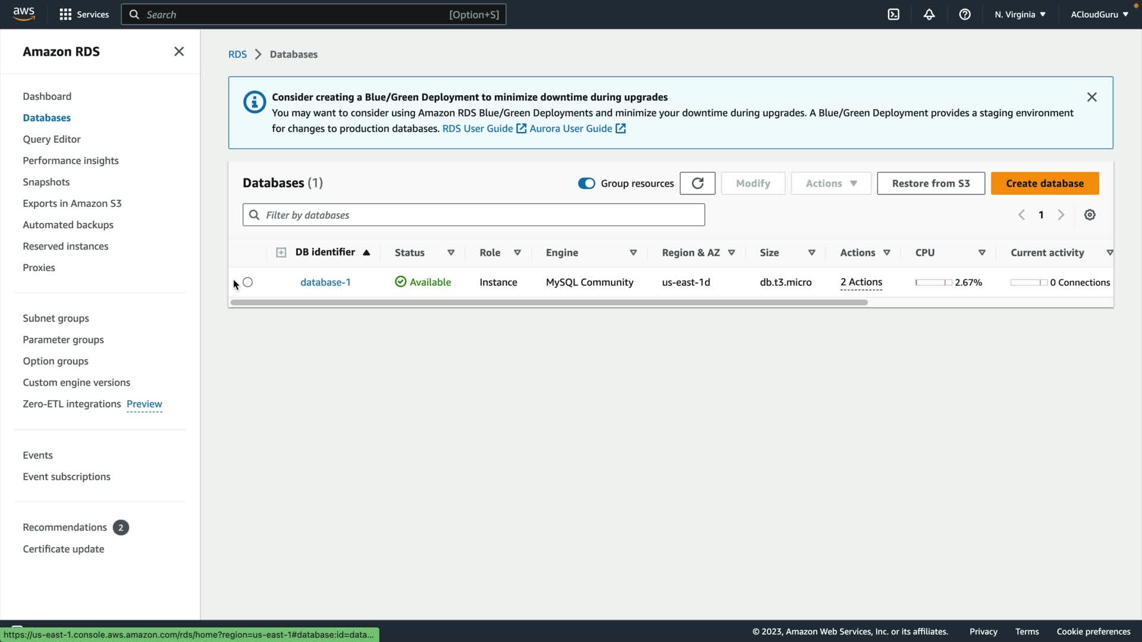Click the AWS logo home icon
This screenshot has height=642, width=1142.
pos(24,14)
